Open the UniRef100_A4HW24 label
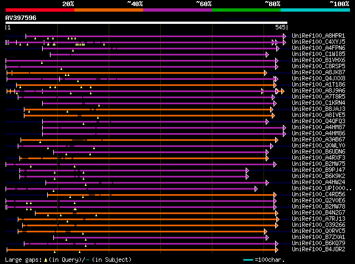Image resolution: width=355 pixels, height=264 pixels. pos(318,182)
